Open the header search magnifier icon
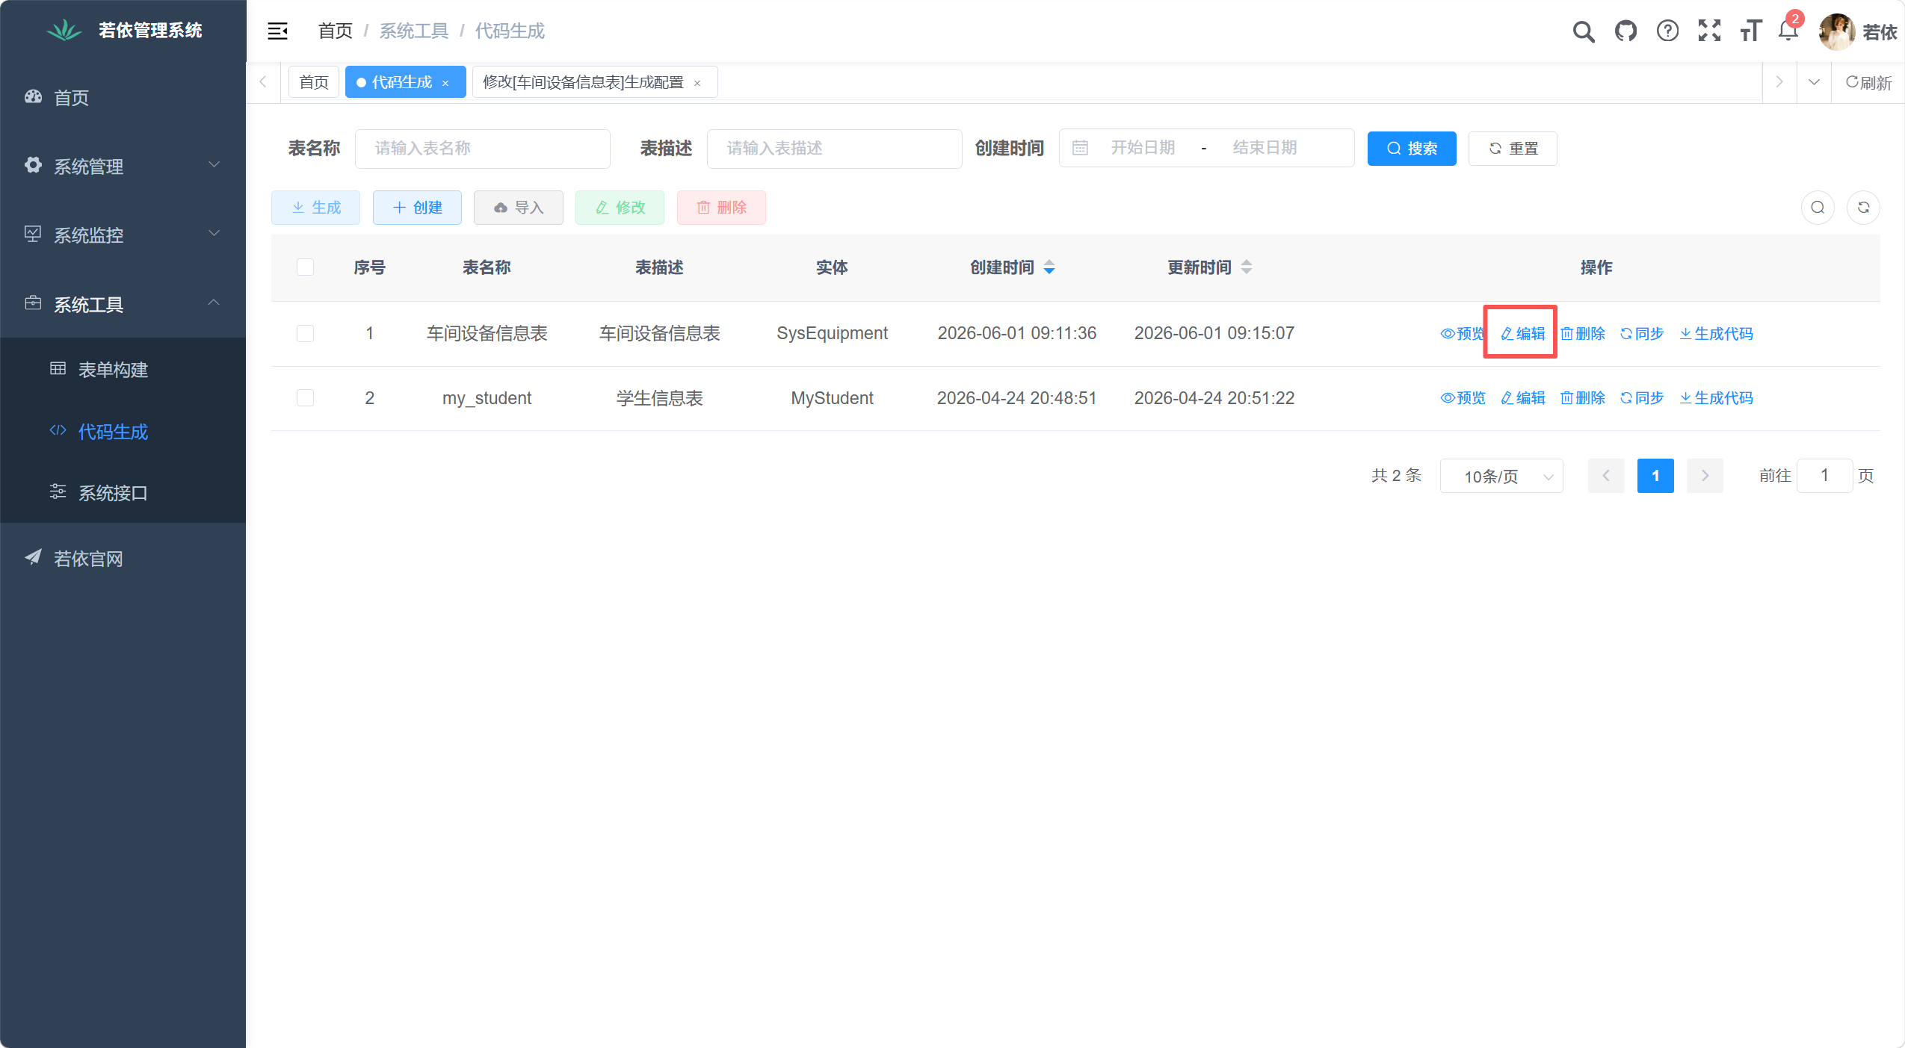This screenshot has height=1048, width=1905. tap(1583, 31)
